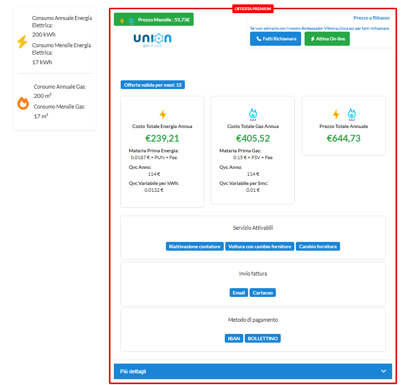Click the orange flame gas consumption icon
The image size is (415, 385).
(23, 103)
